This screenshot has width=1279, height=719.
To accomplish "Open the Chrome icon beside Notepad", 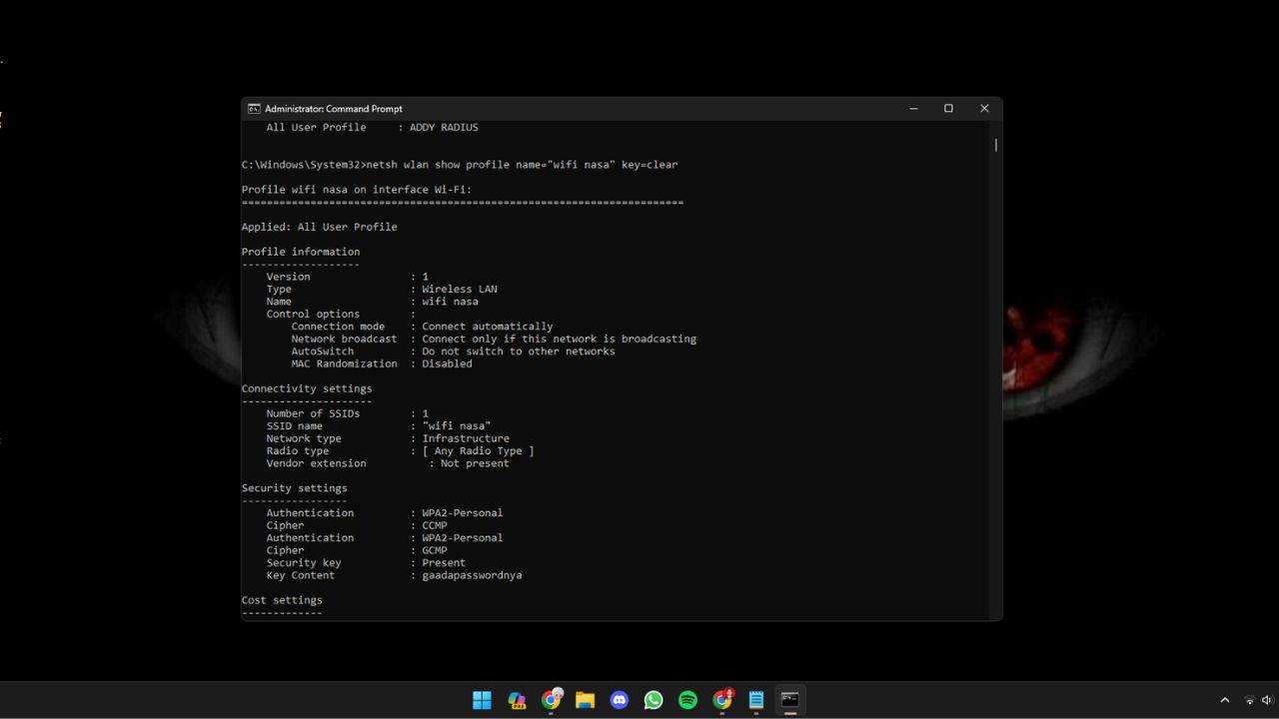I will coord(722,700).
